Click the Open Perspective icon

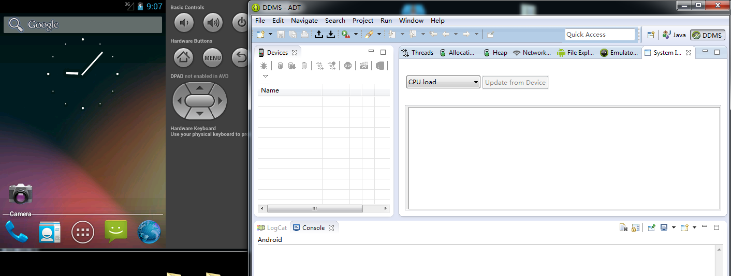[651, 35]
